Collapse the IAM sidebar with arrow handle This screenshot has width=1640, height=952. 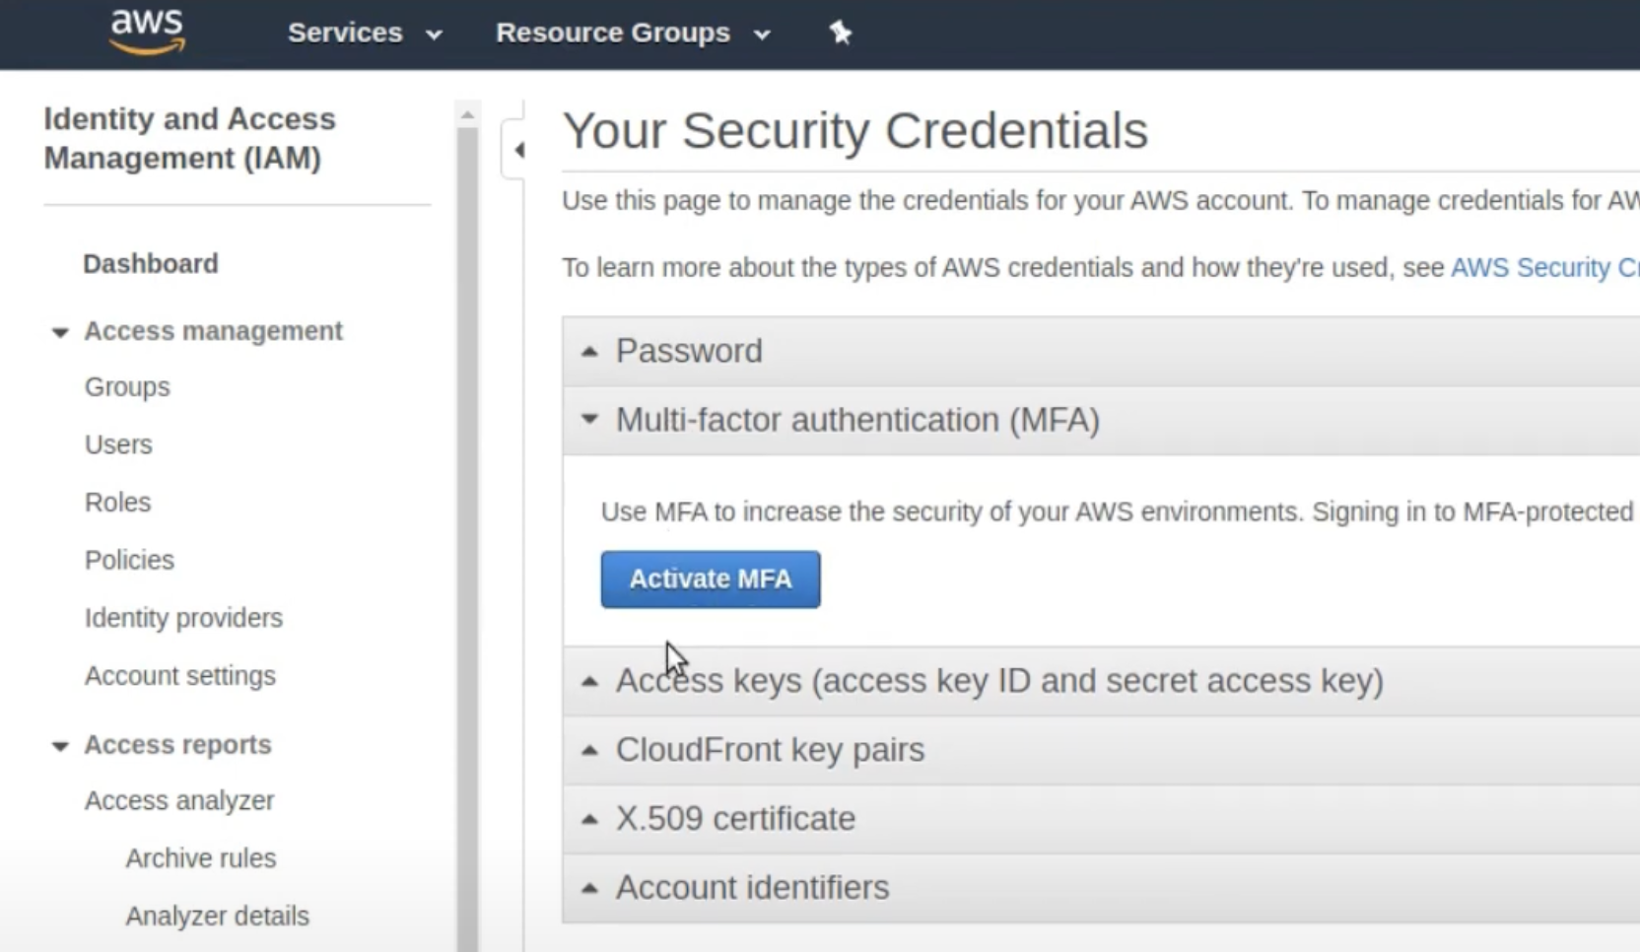pos(515,149)
